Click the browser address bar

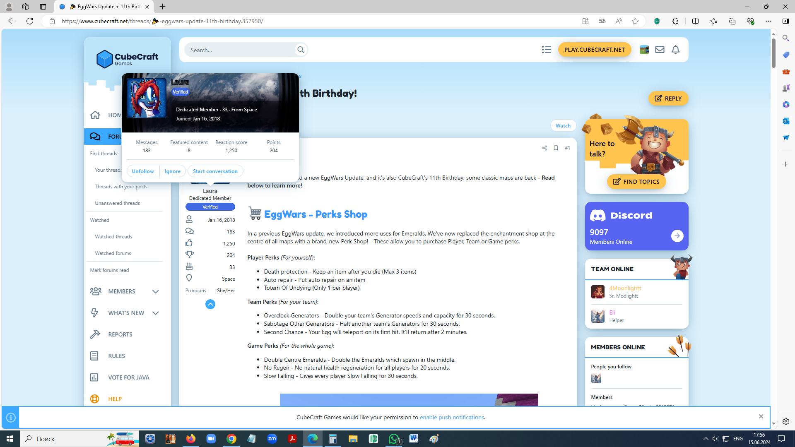tap(315, 21)
